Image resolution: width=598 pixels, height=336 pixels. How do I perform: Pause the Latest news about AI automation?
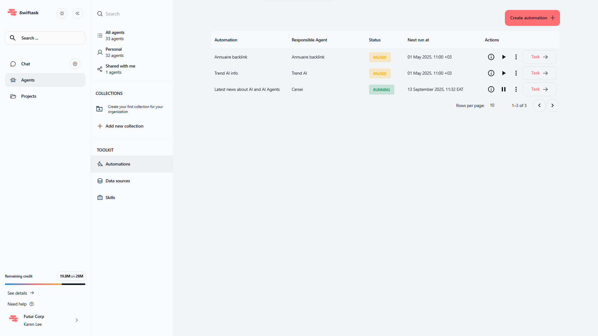(504, 89)
